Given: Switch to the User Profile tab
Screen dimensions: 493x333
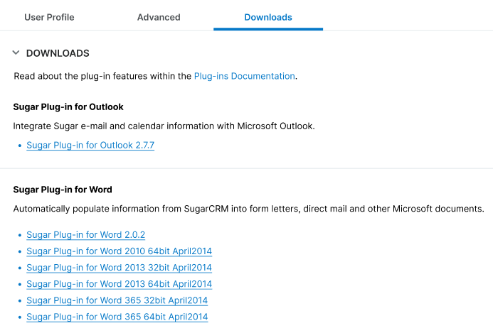Looking at the screenshot, I should point(49,17).
